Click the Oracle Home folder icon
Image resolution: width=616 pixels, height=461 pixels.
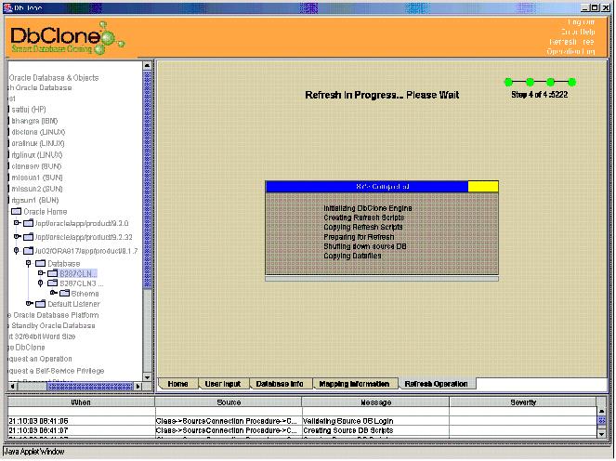click(x=16, y=211)
